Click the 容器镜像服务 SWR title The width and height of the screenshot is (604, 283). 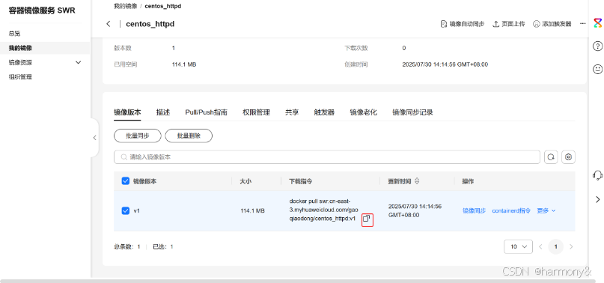pyautogui.click(x=42, y=10)
